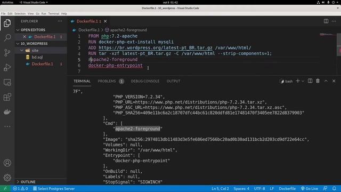The image size is (341, 192).
Task: Open the Accounts menu icon
Action: pyautogui.click(x=7, y=163)
